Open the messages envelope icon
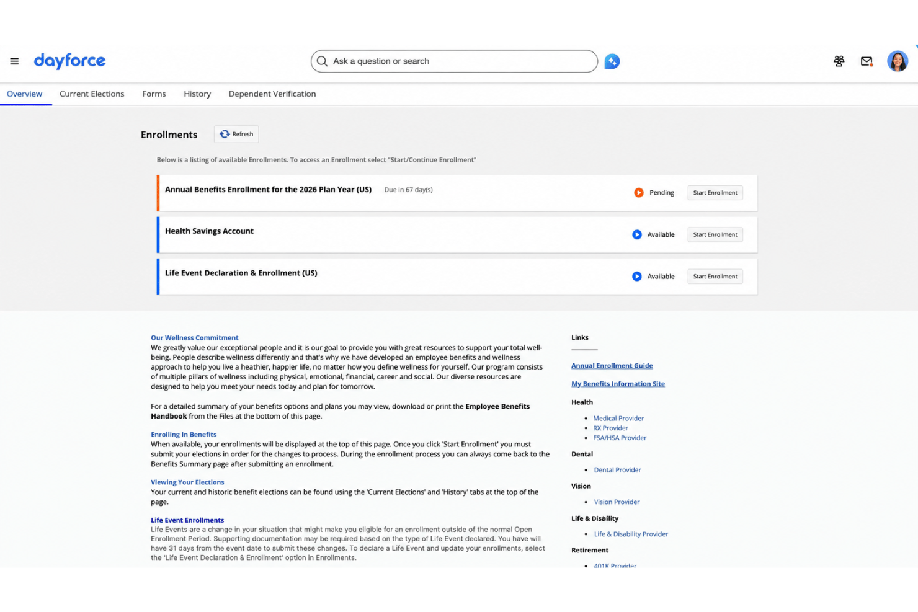The width and height of the screenshot is (918, 612). 867,61
